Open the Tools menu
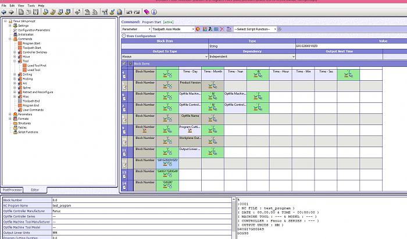This screenshot has width=407, height=239. 31,5
